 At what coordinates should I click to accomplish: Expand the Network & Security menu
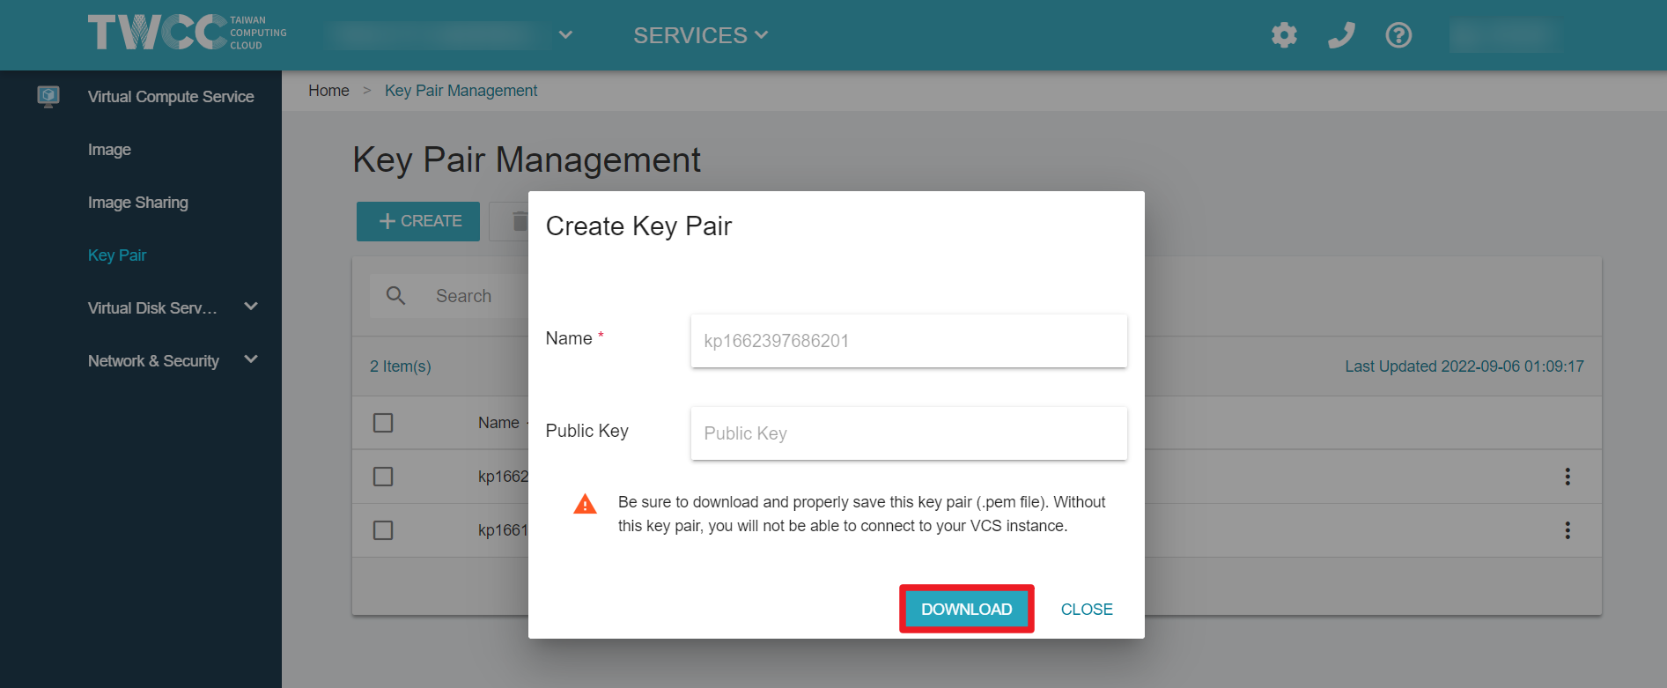click(251, 359)
